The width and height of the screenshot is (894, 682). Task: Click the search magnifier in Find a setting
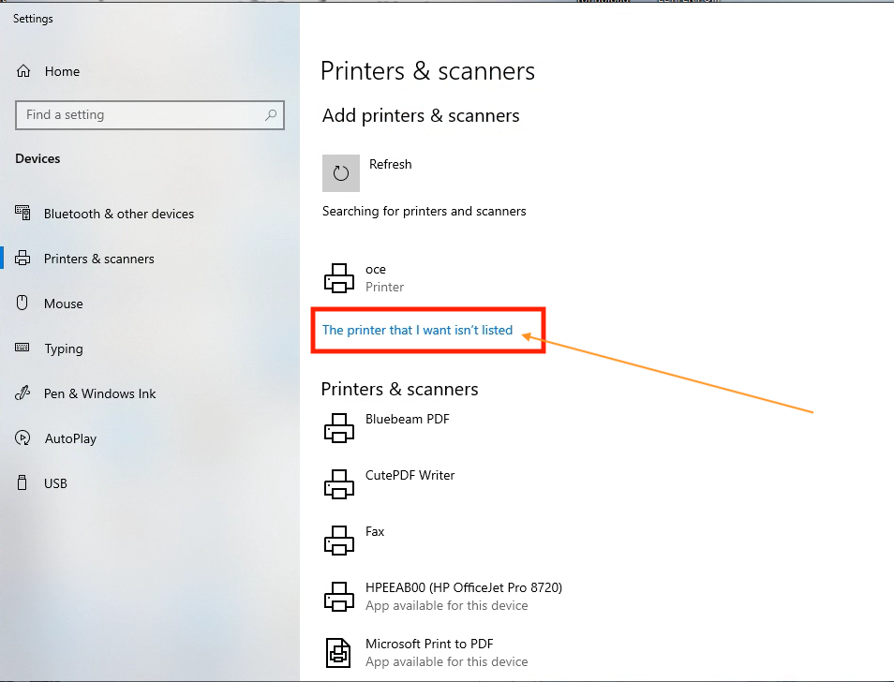click(x=271, y=115)
